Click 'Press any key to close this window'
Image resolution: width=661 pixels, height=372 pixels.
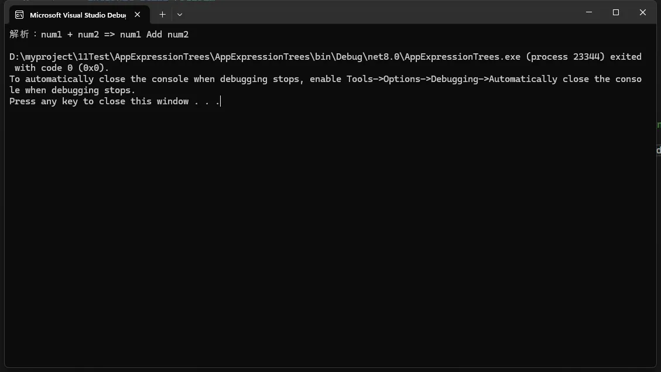coord(99,101)
